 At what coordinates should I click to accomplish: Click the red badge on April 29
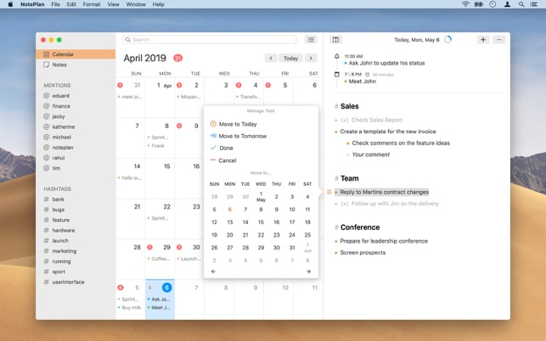coord(149,247)
